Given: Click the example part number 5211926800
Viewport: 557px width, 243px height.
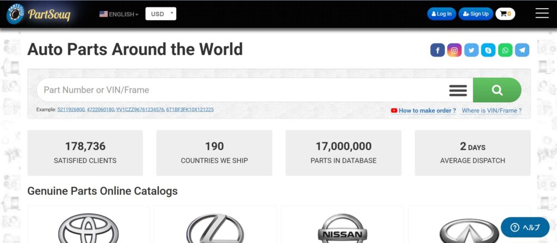Looking at the screenshot, I should 71,110.
